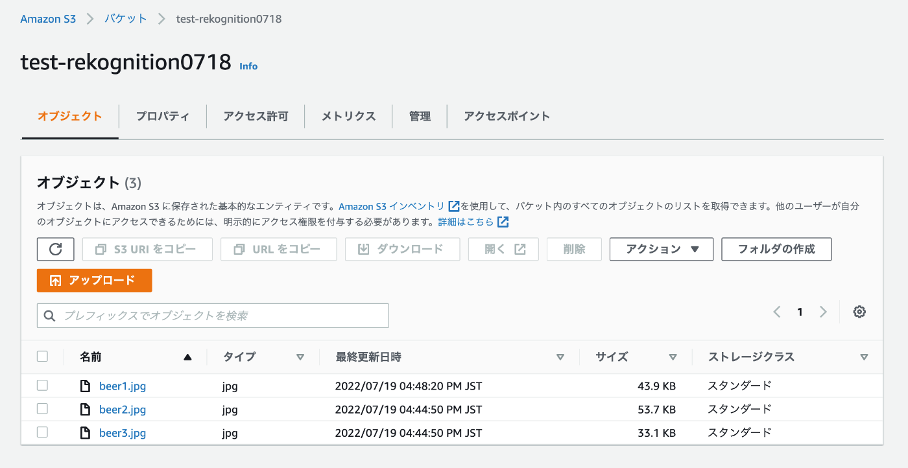Click the orange アップロード button

coord(95,281)
